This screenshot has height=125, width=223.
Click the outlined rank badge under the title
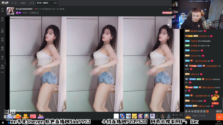pos(34,13)
